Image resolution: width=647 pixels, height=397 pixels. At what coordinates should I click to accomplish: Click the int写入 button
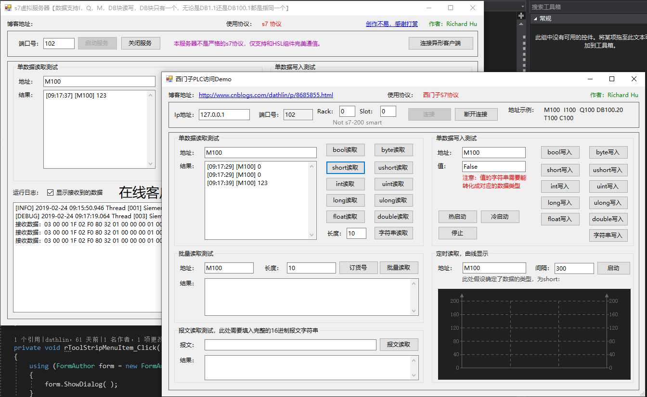[560, 186]
